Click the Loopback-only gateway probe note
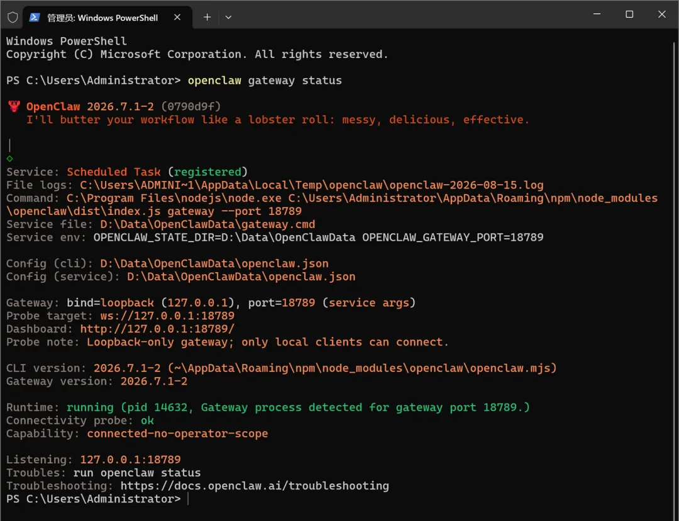The image size is (679, 521). pos(268,343)
